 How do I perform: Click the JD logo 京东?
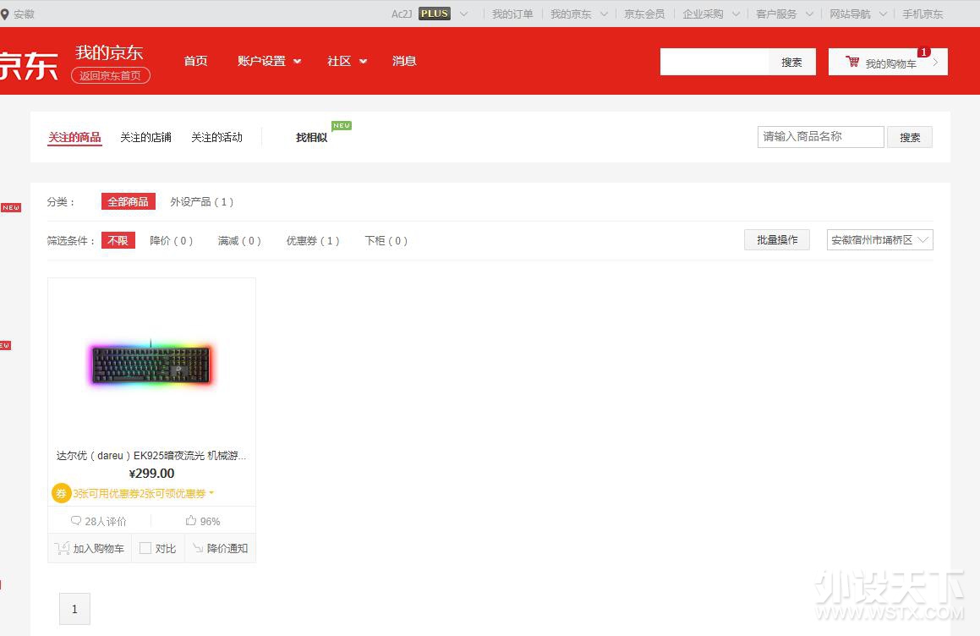[x=29, y=66]
